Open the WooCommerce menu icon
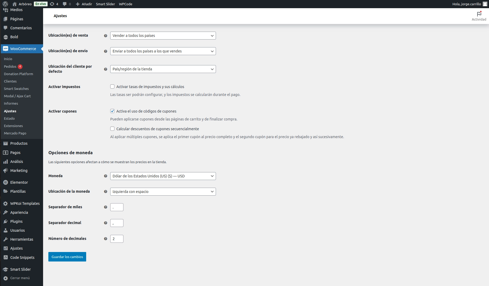This screenshot has width=489, height=286. click(x=6, y=49)
